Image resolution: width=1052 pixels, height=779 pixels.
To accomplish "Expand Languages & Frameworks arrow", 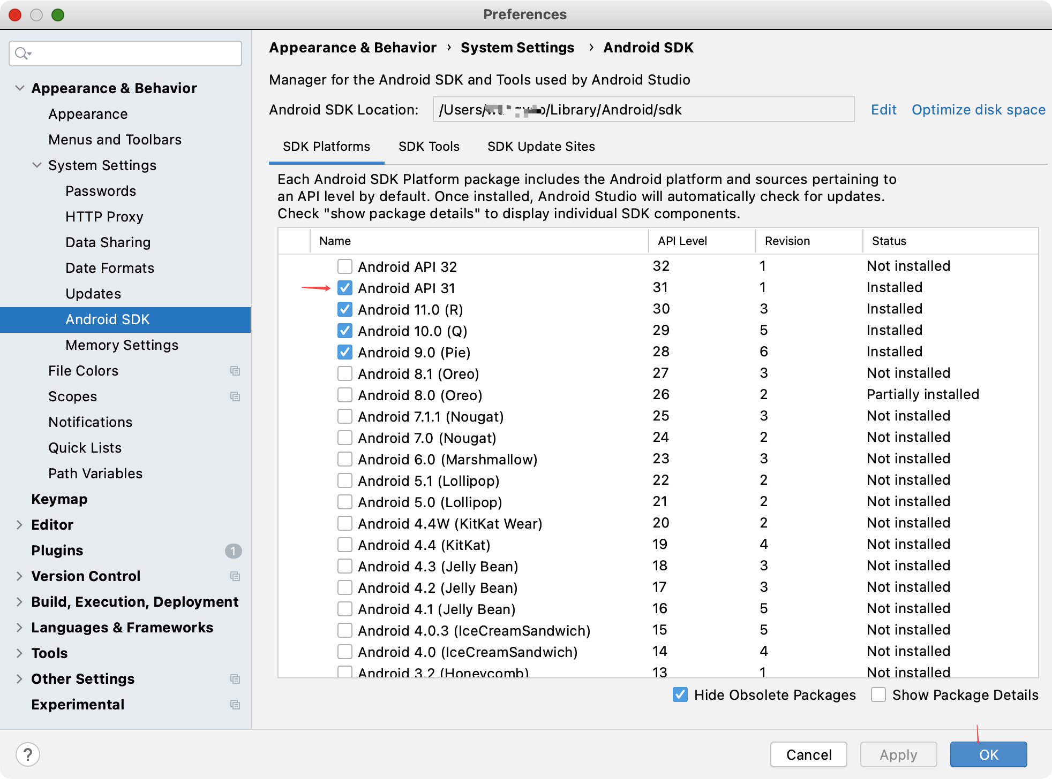I will pos(20,627).
